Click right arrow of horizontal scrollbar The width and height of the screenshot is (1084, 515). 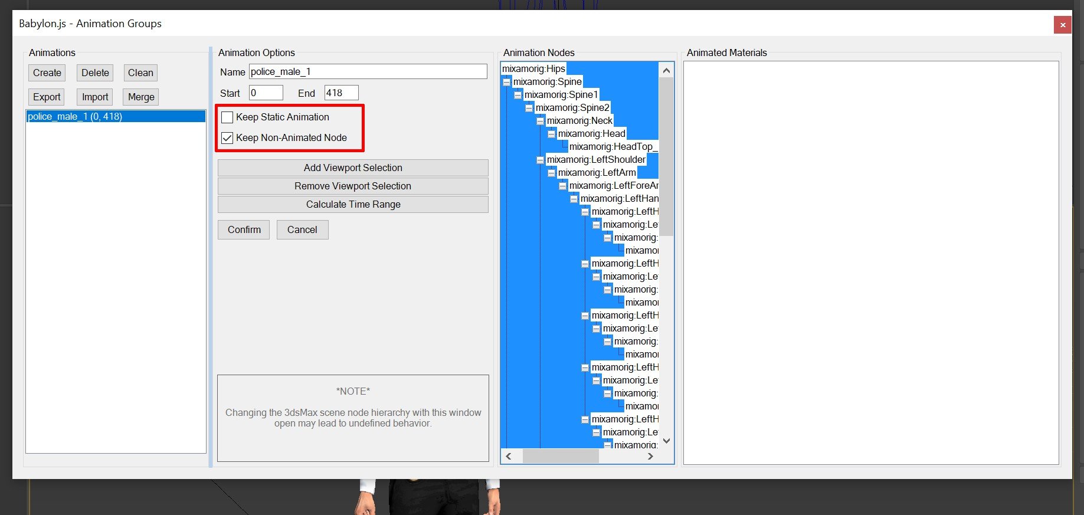point(650,456)
